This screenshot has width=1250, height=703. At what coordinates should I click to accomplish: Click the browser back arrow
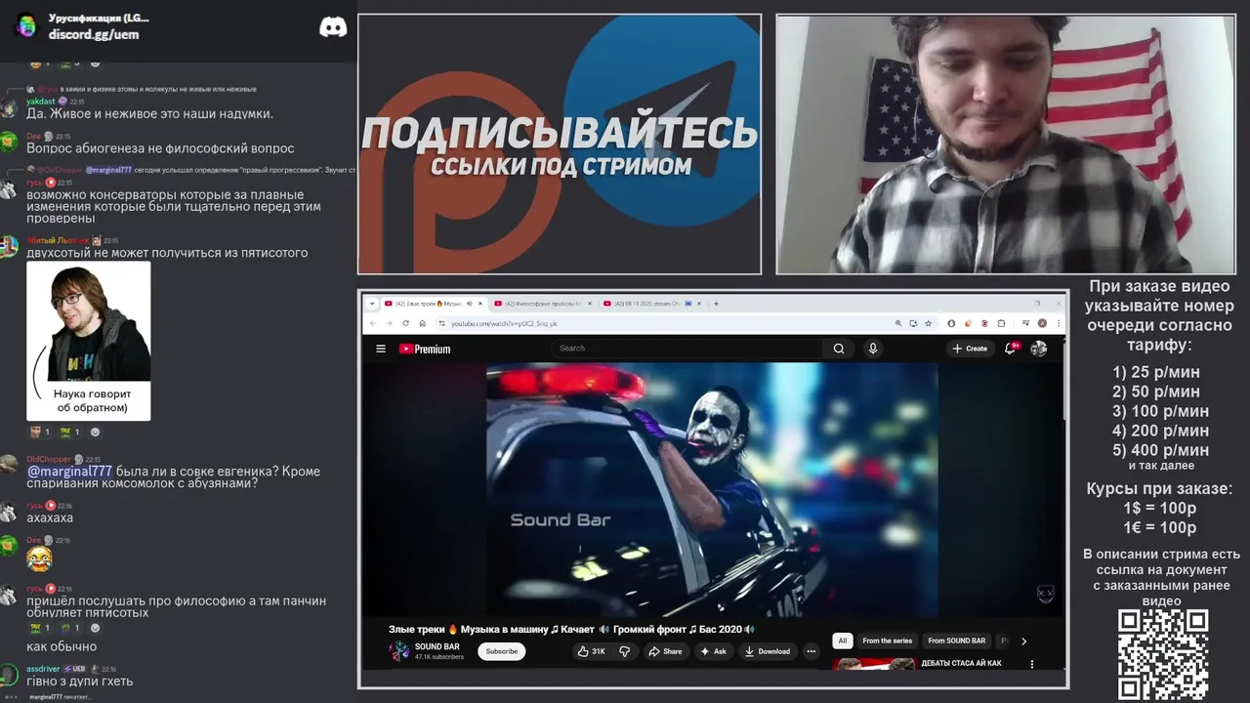[x=373, y=323]
